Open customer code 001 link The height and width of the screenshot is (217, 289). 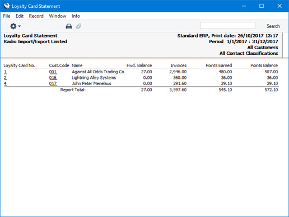[x=53, y=72]
